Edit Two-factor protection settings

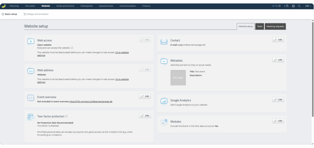click(145, 116)
